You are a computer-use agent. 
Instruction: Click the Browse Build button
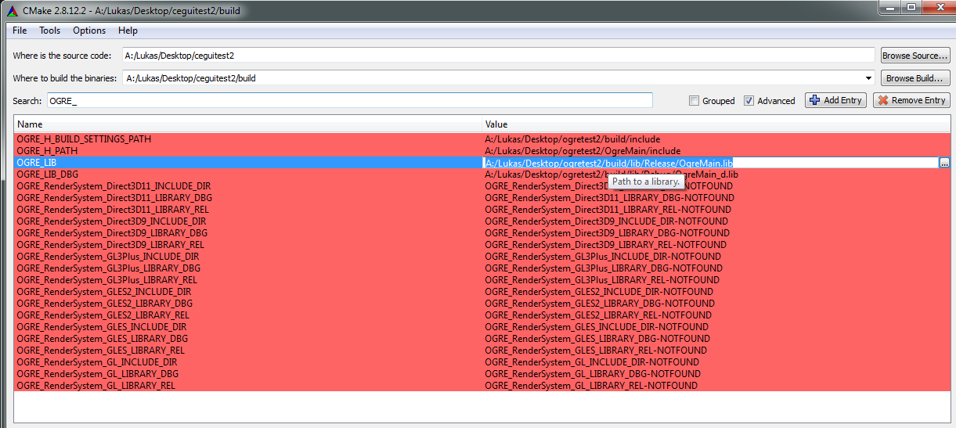tap(915, 78)
